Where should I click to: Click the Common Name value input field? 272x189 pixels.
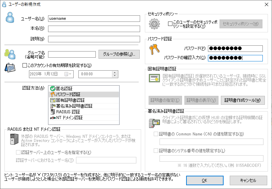tap(211, 142)
